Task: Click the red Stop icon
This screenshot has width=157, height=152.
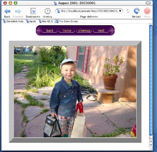Action: (x=147, y=11)
